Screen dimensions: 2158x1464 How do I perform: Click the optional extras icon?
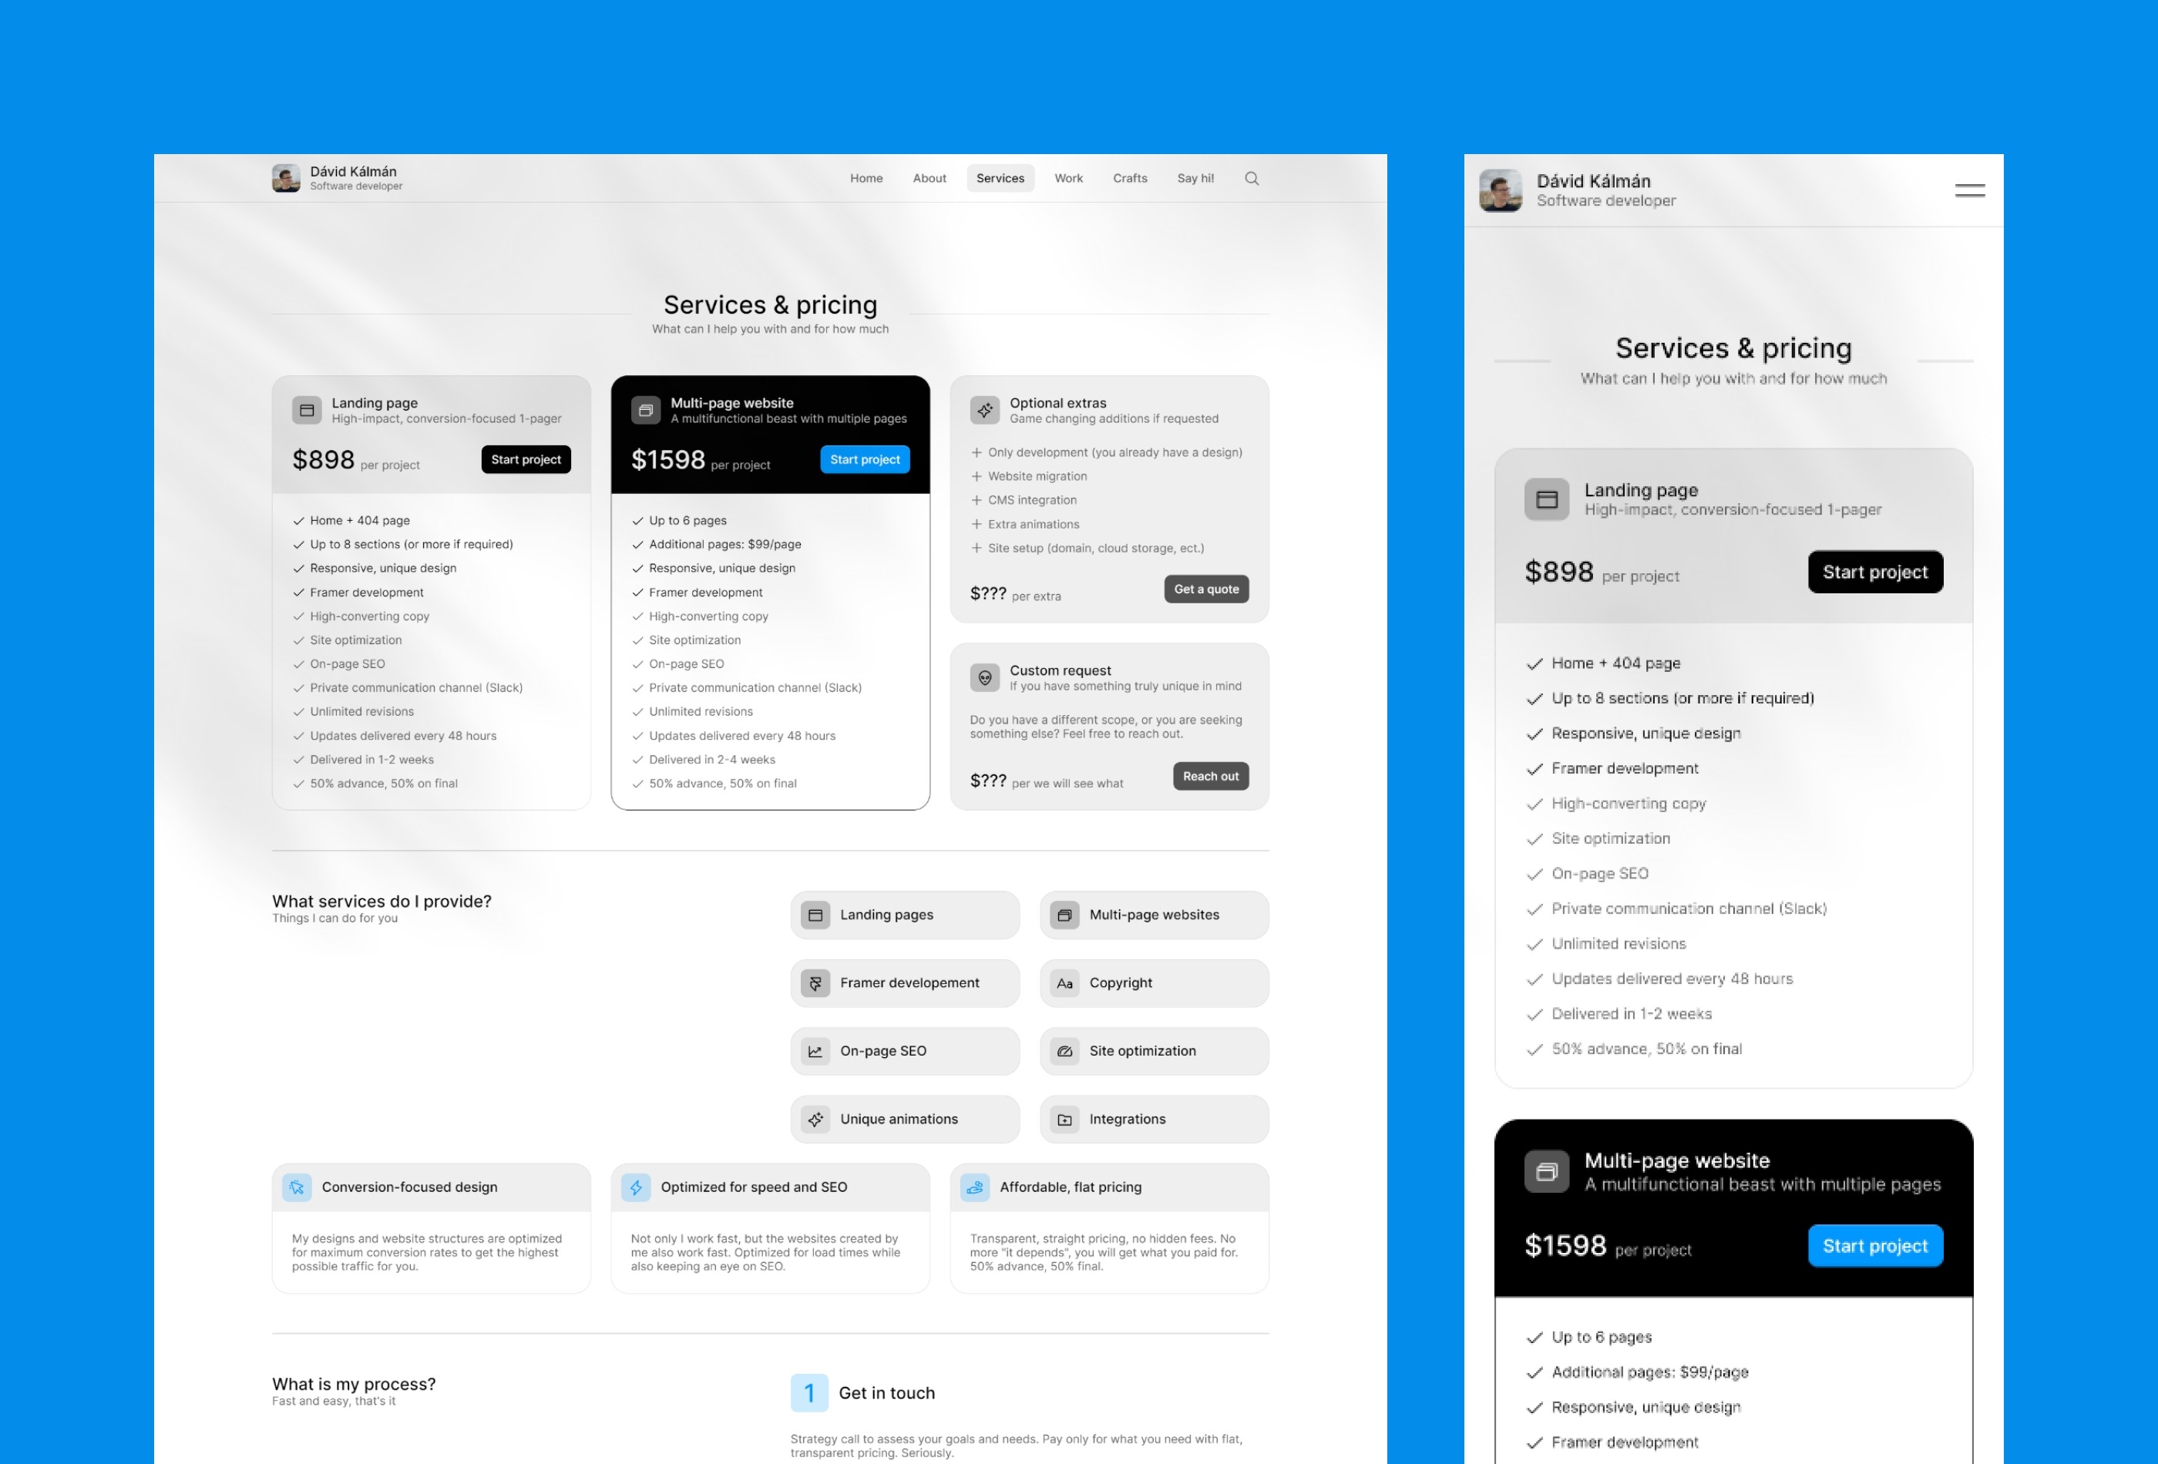click(983, 408)
